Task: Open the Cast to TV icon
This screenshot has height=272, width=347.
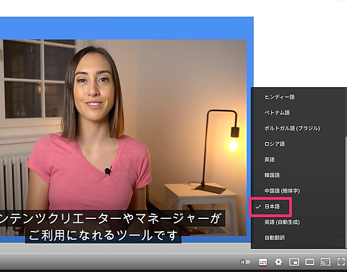Action: (325, 262)
